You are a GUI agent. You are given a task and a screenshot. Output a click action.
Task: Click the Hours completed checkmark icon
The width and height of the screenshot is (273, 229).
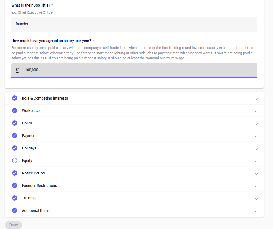coord(14,123)
